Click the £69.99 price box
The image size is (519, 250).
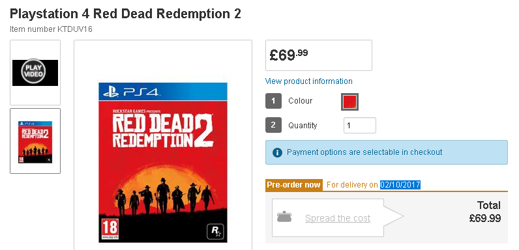318,55
